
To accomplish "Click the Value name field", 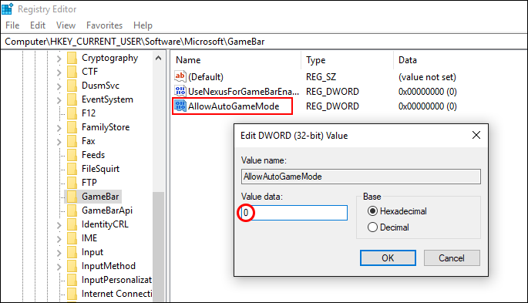I will pyautogui.click(x=361, y=177).
